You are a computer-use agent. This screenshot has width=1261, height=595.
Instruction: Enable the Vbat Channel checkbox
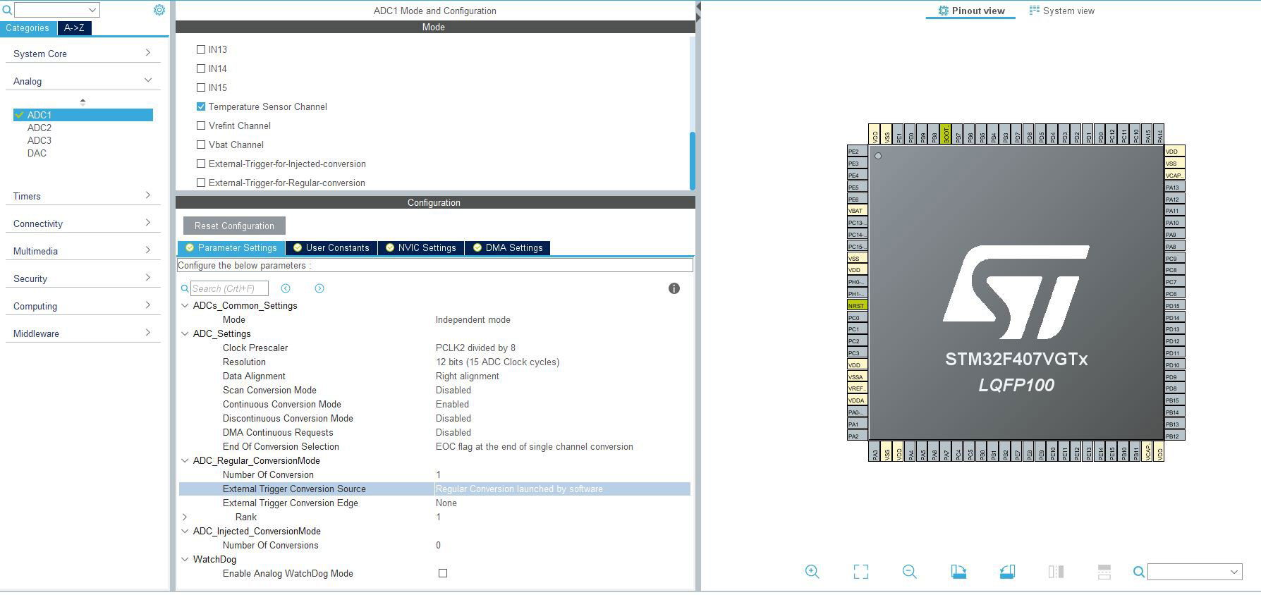coord(201,145)
